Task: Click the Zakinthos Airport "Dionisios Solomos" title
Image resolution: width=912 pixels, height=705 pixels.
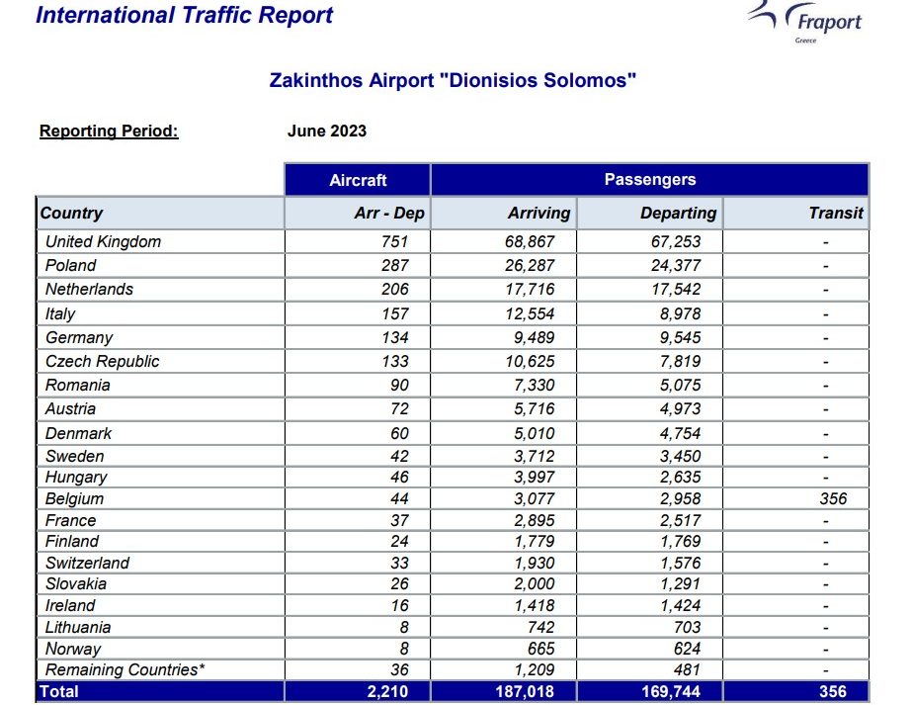Action: pos(453,80)
